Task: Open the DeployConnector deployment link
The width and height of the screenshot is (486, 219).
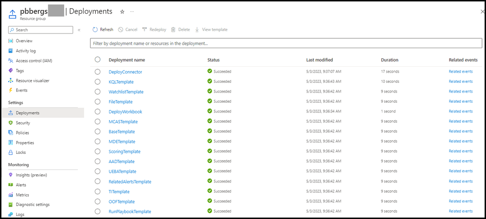Action: pyautogui.click(x=125, y=72)
